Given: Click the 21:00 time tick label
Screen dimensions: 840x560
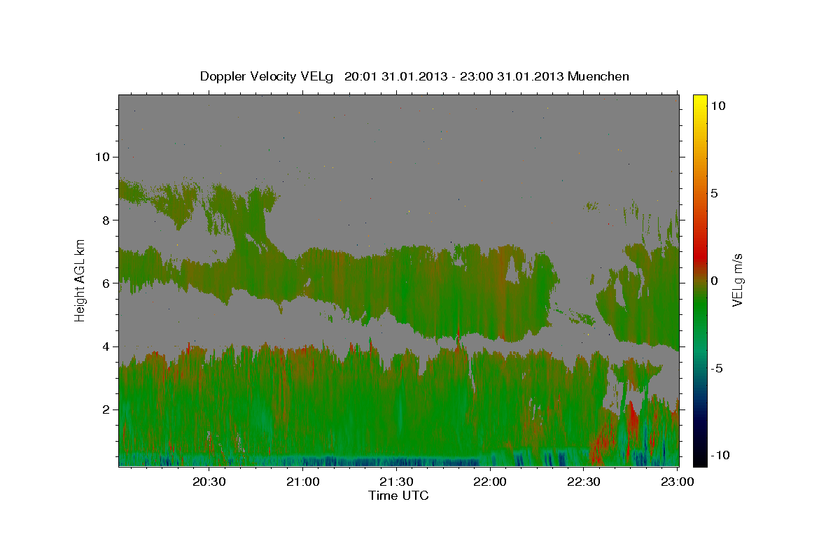Looking at the screenshot, I should pos(303,482).
